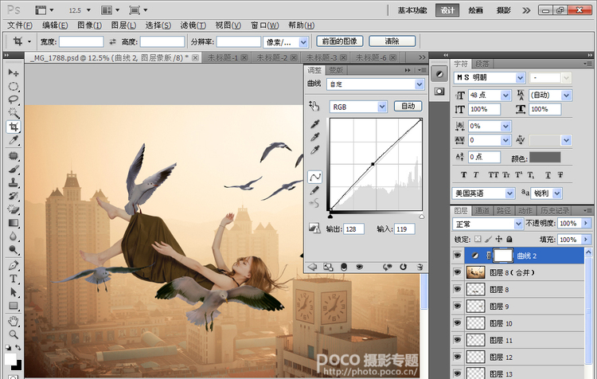Viewport: 597px width, 379px height.
Task: Select the Path Selection tool
Action: [14, 292]
